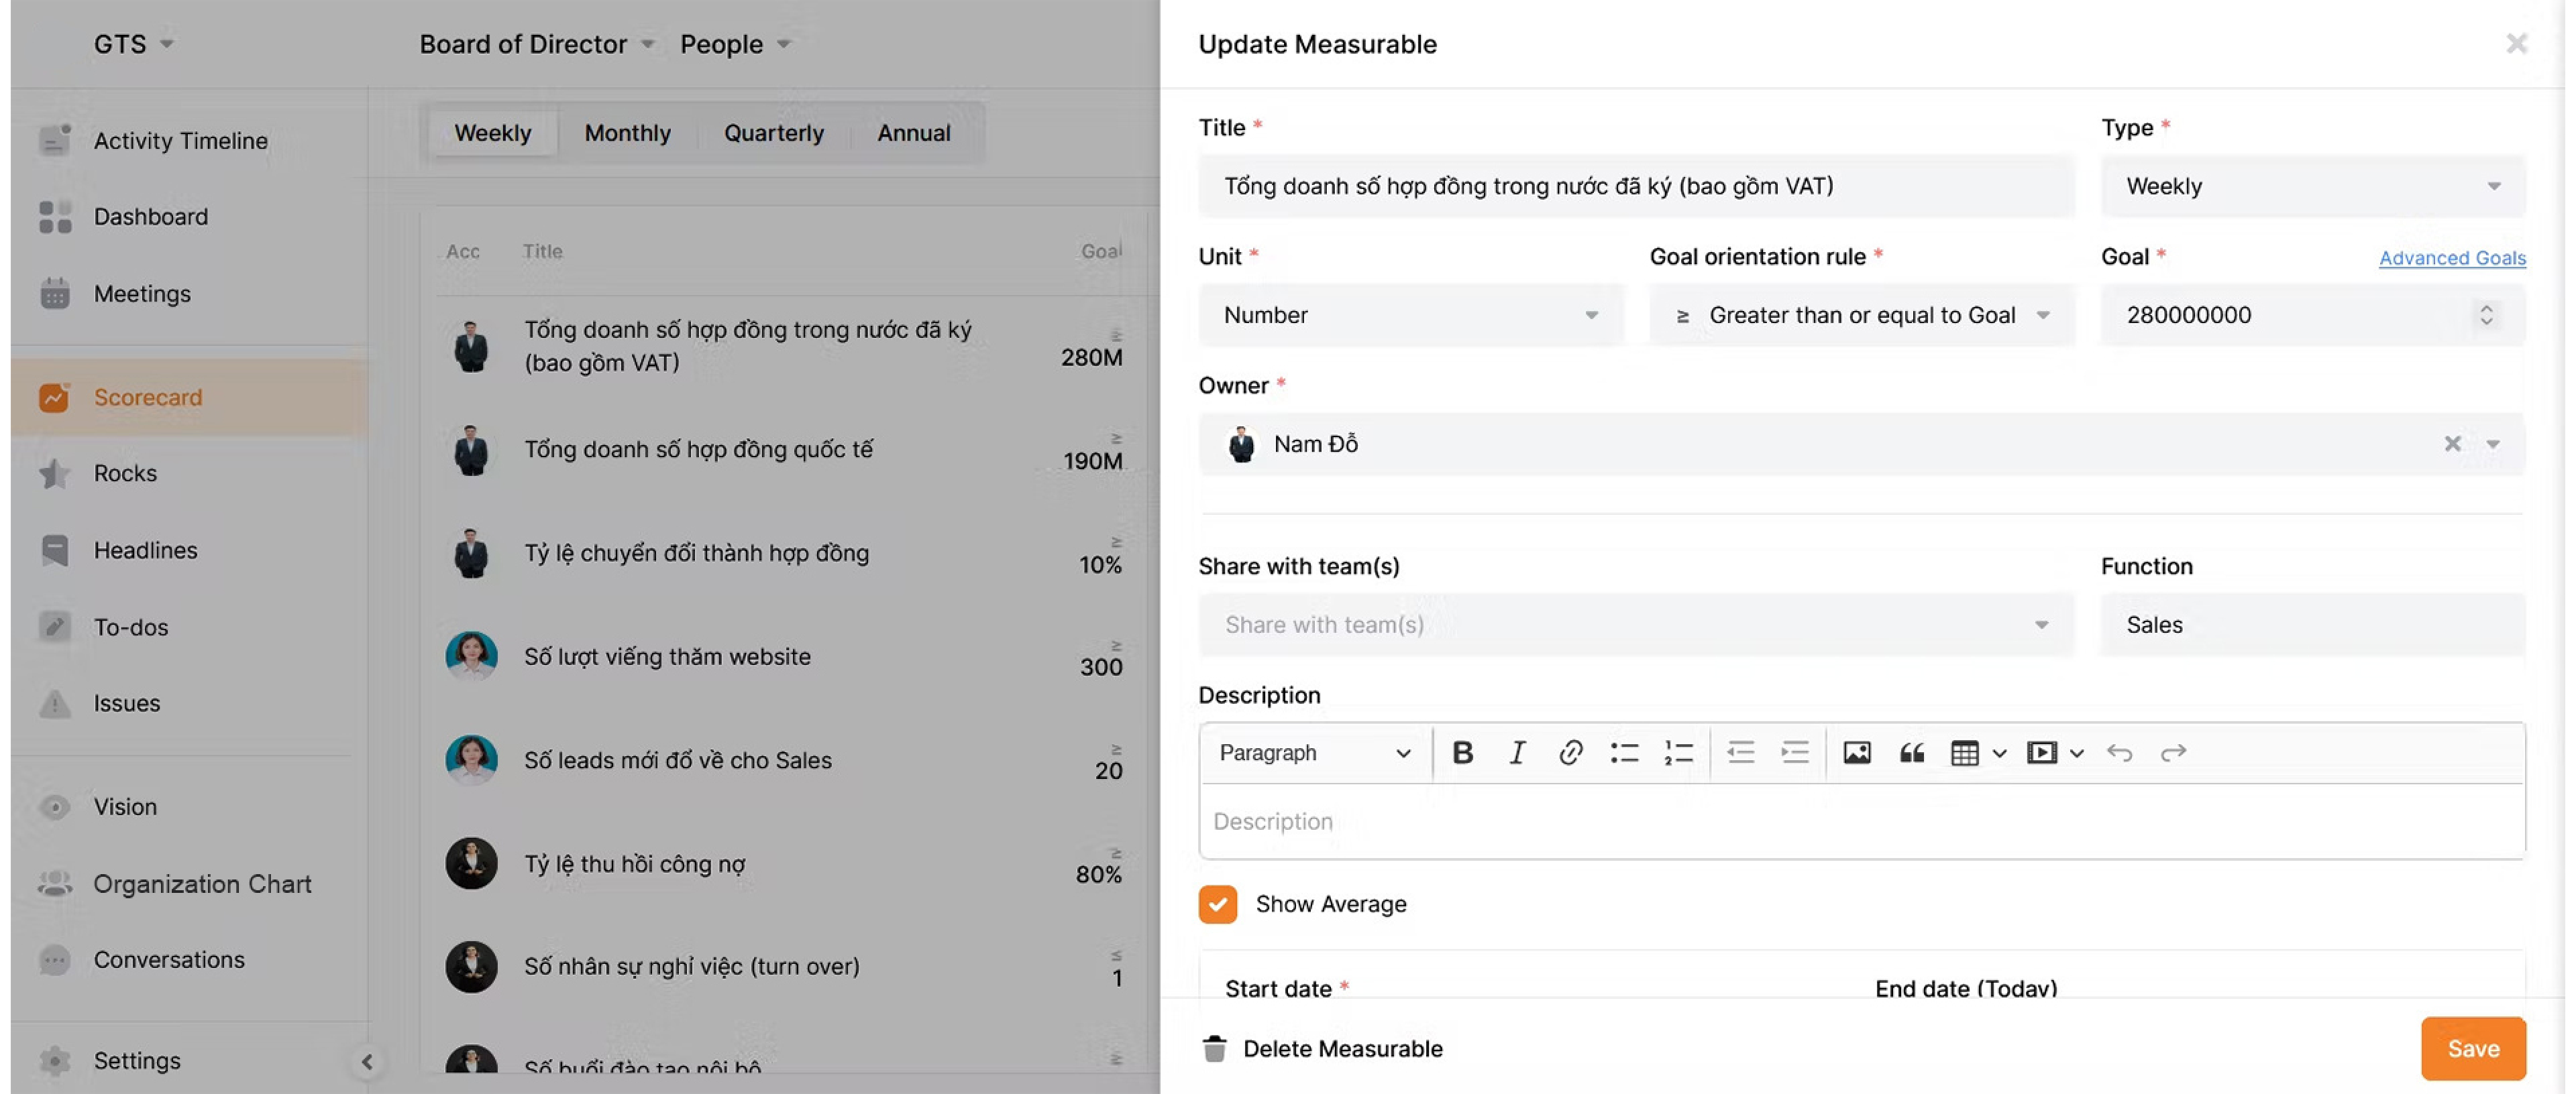Open the Type dropdown set to Weekly
The height and width of the screenshot is (1094, 2576).
[x=2312, y=186]
